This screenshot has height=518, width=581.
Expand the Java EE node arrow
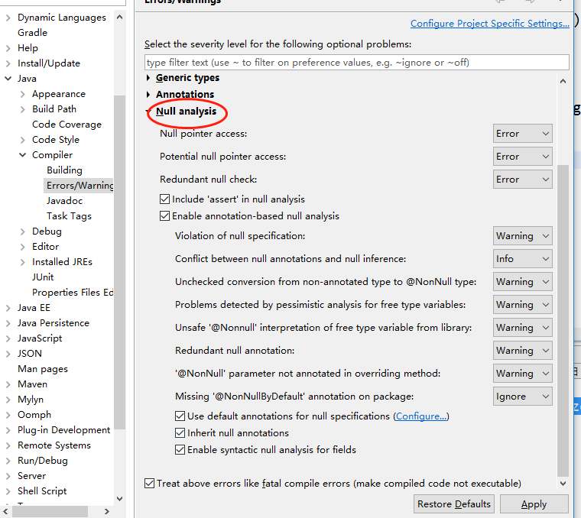click(8, 308)
